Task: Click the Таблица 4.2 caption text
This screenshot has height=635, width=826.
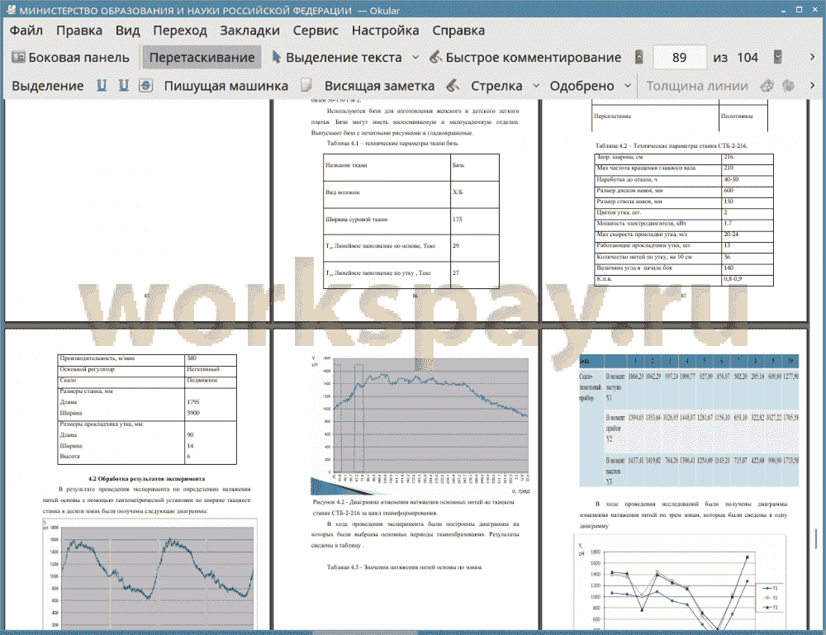Action: coord(671,146)
